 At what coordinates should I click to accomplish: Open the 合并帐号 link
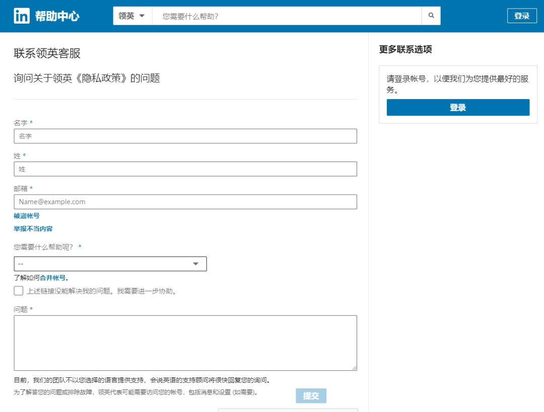[x=53, y=278]
